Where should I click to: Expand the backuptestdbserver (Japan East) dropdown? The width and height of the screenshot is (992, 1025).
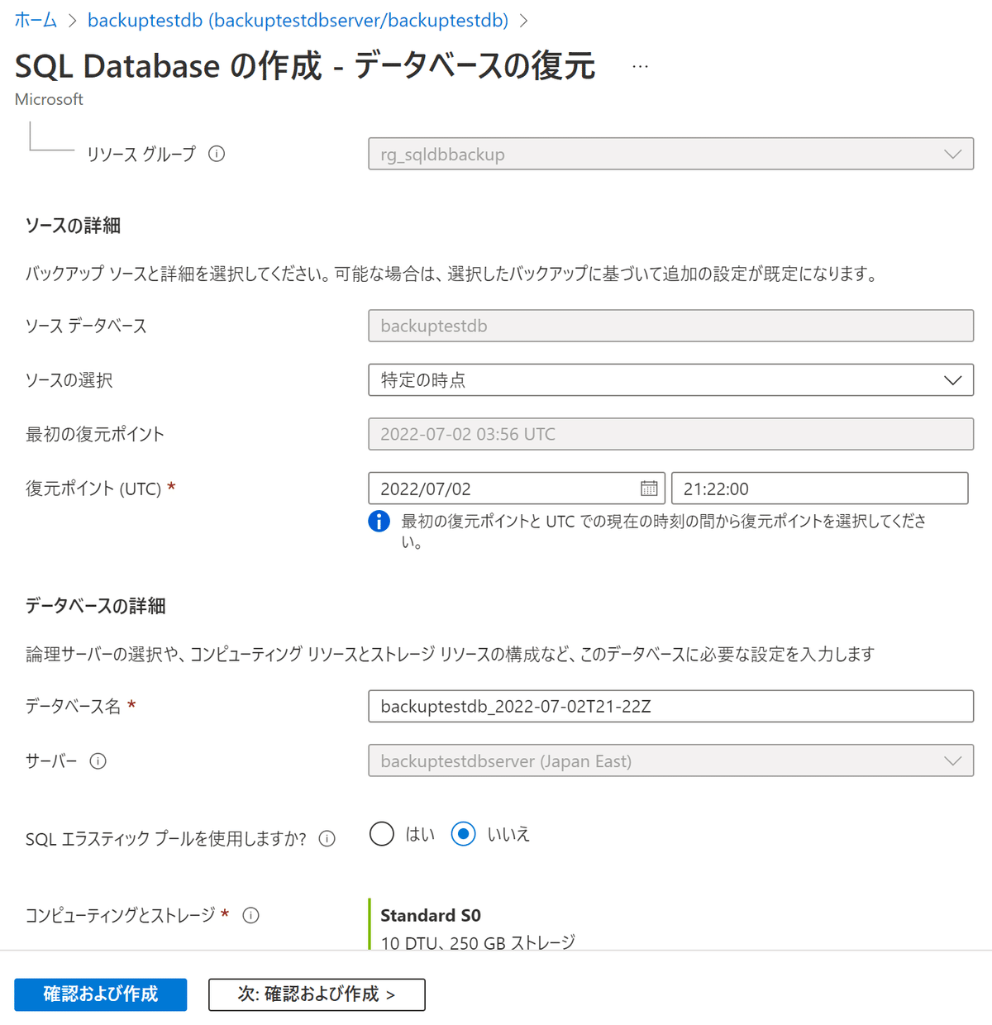[670, 760]
